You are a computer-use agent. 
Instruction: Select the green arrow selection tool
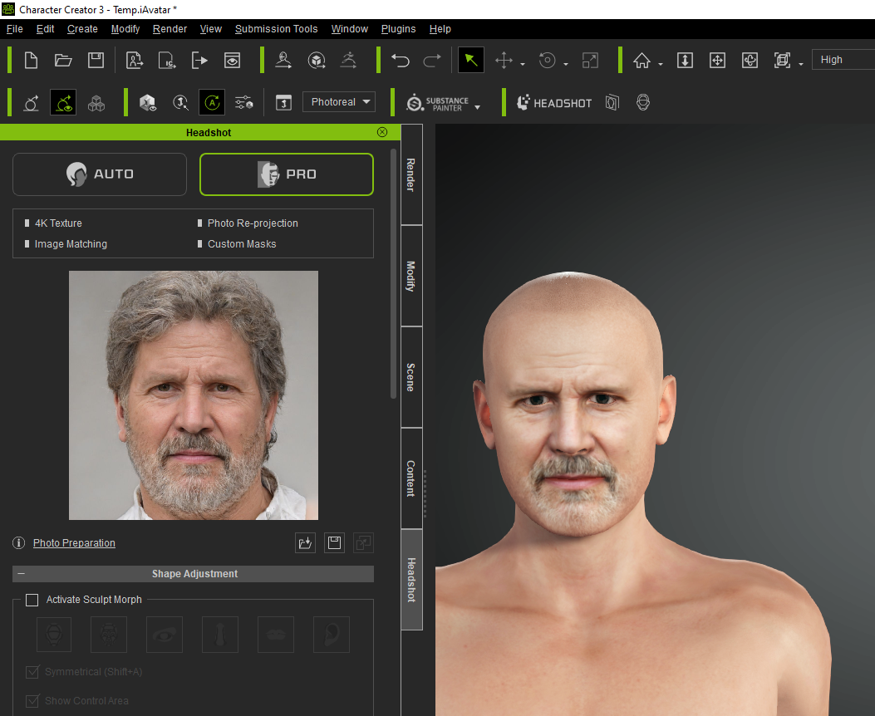tap(470, 60)
